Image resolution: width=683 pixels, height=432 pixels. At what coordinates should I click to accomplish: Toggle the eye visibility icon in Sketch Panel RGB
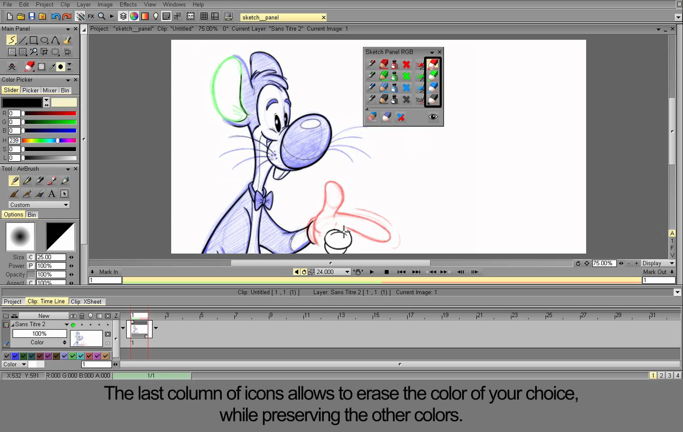click(433, 117)
